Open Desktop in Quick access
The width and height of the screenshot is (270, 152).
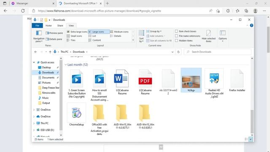pos(46,68)
